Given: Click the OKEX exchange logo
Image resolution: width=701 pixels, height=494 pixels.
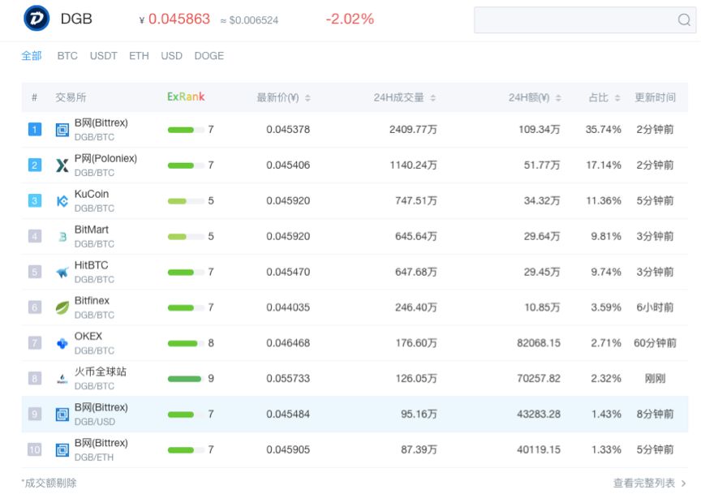Looking at the screenshot, I should 62,343.
